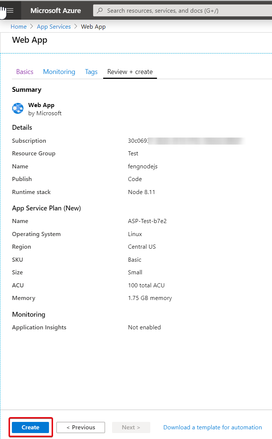Click the Summary heading

pyautogui.click(x=27, y=90)
